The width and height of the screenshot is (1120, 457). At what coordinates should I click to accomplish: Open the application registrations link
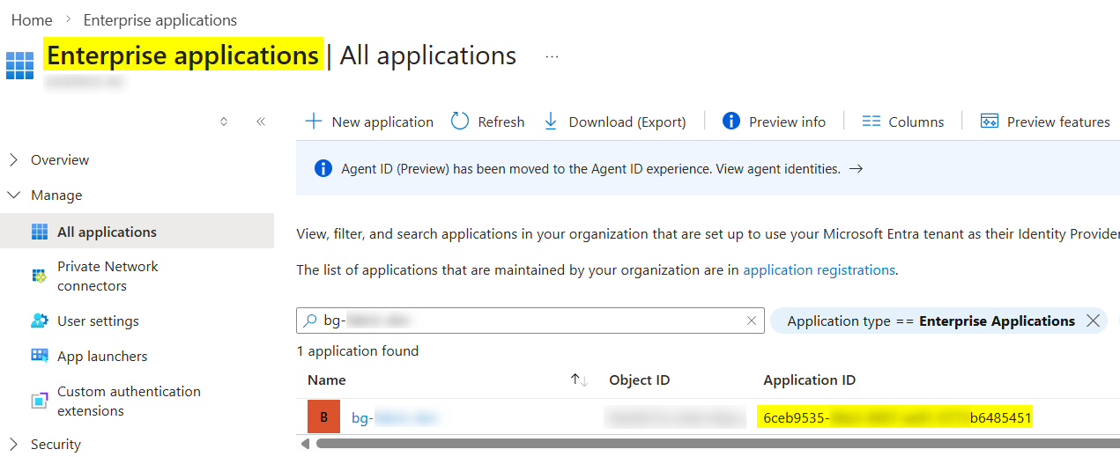point(819,270)
